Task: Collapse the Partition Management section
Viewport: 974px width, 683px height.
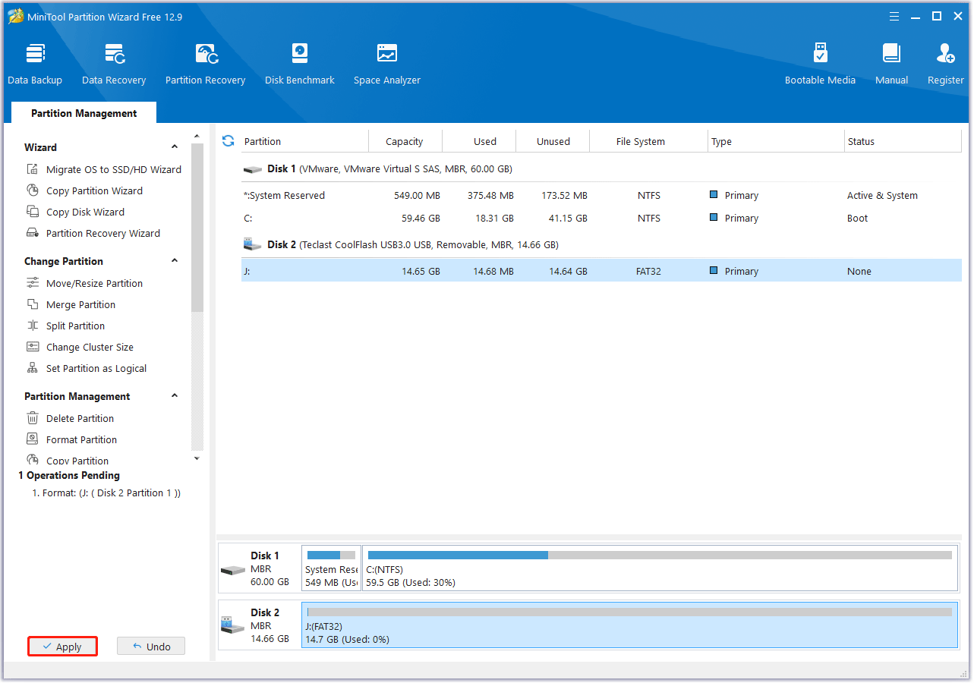Action: [x=175, y=396]
